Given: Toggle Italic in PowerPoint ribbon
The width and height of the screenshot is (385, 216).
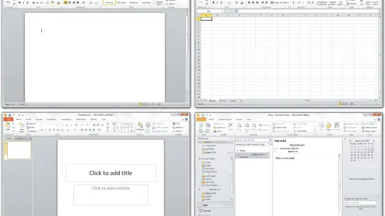Looking at the screenshot, I should [46, 130].
